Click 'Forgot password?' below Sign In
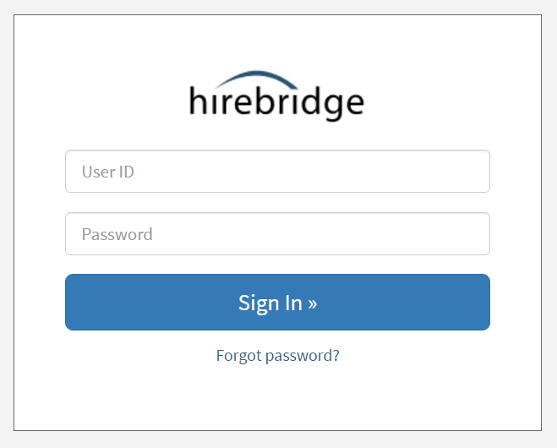This screenshot has width=557, height=448. (277, 356)
